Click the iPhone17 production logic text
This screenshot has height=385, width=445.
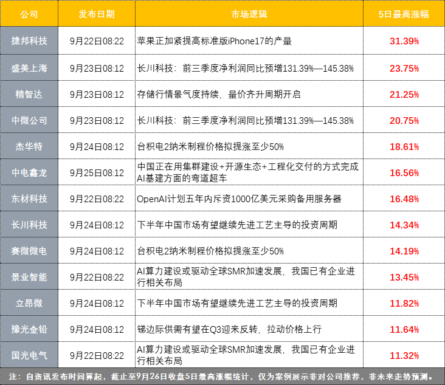point(214,41)
